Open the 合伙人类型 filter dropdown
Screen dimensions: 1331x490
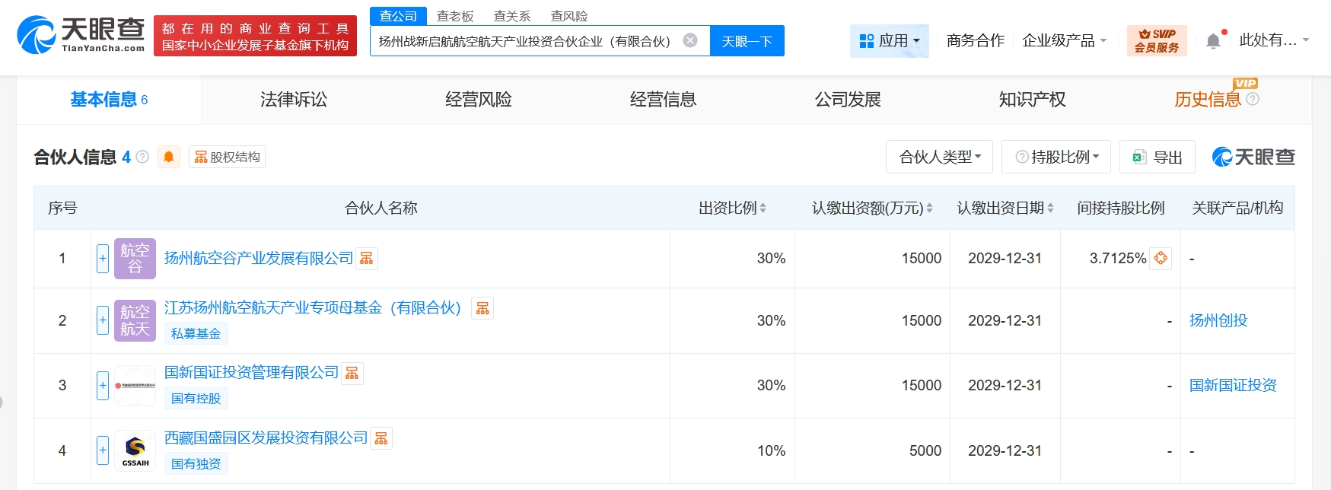pyautogui.click(x=939, y=157)
